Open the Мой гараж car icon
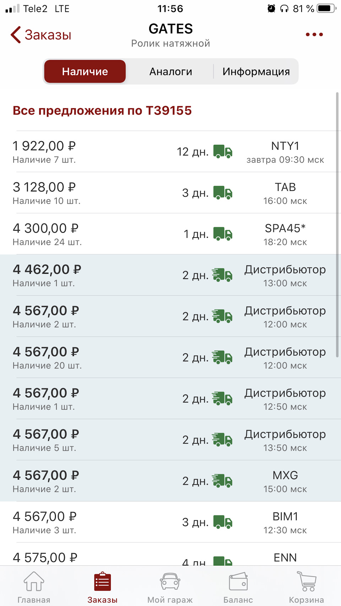The width and height of the screenshot is (341, 606). [170, 582]
